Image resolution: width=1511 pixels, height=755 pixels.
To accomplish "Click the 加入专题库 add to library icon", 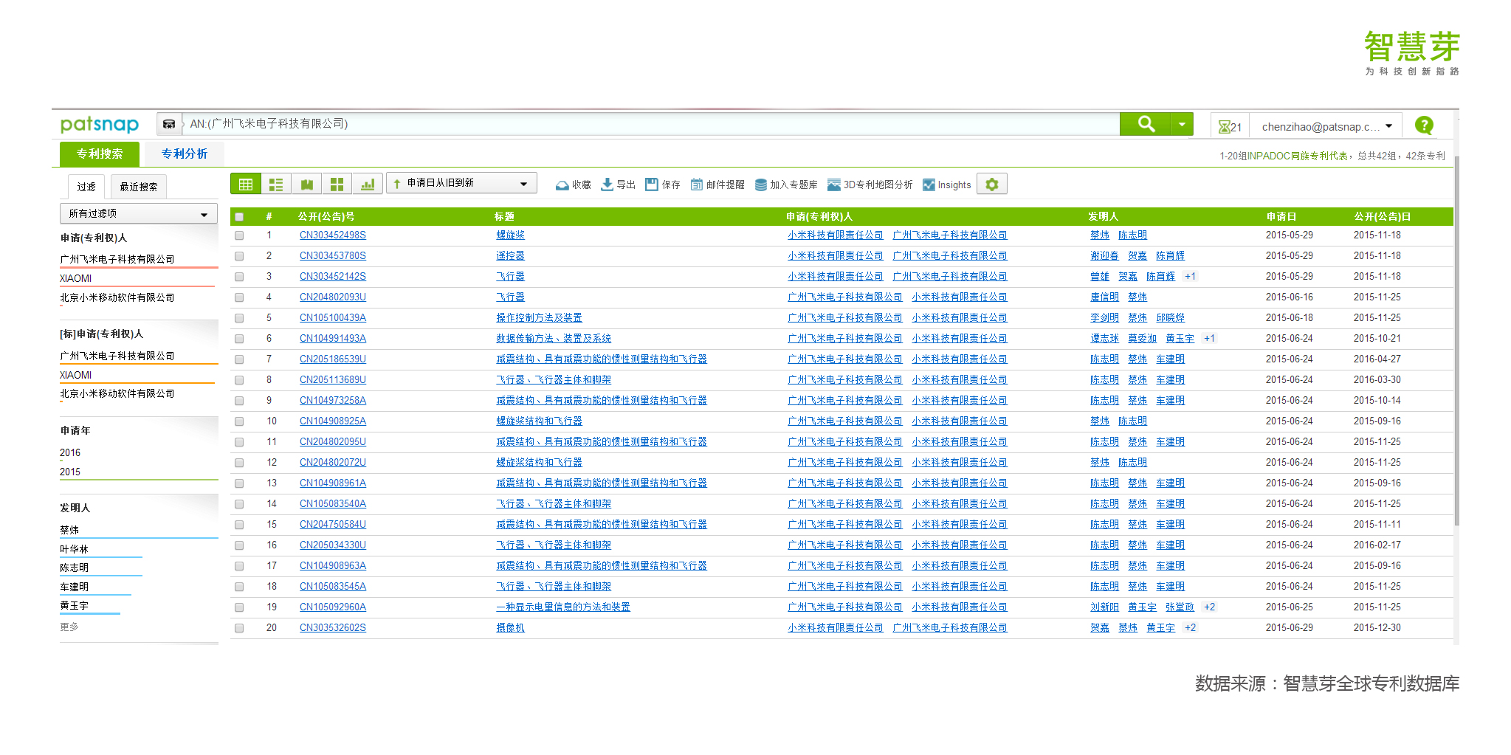I will pos(786,185).
